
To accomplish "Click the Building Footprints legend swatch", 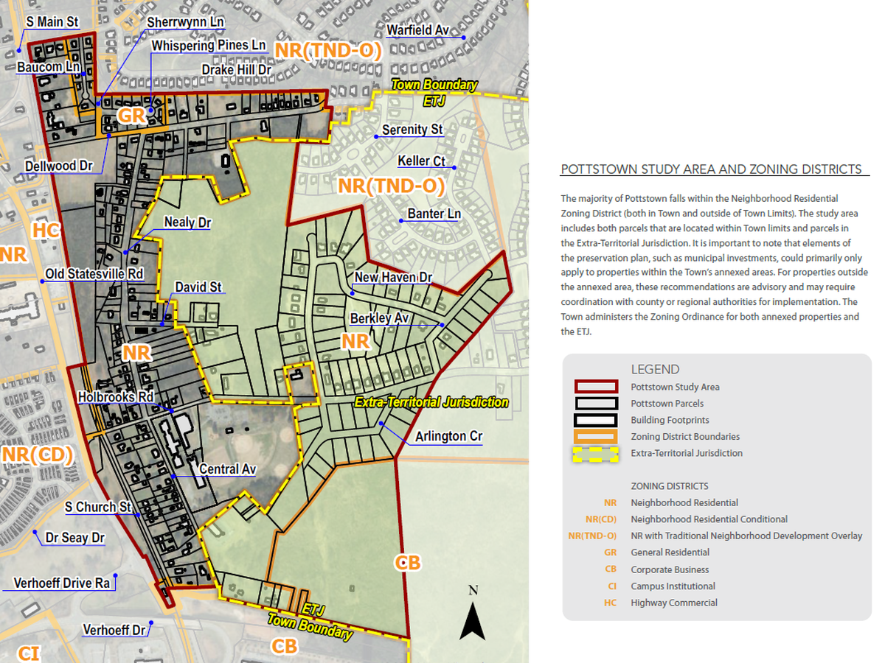I will coord(596,420).
